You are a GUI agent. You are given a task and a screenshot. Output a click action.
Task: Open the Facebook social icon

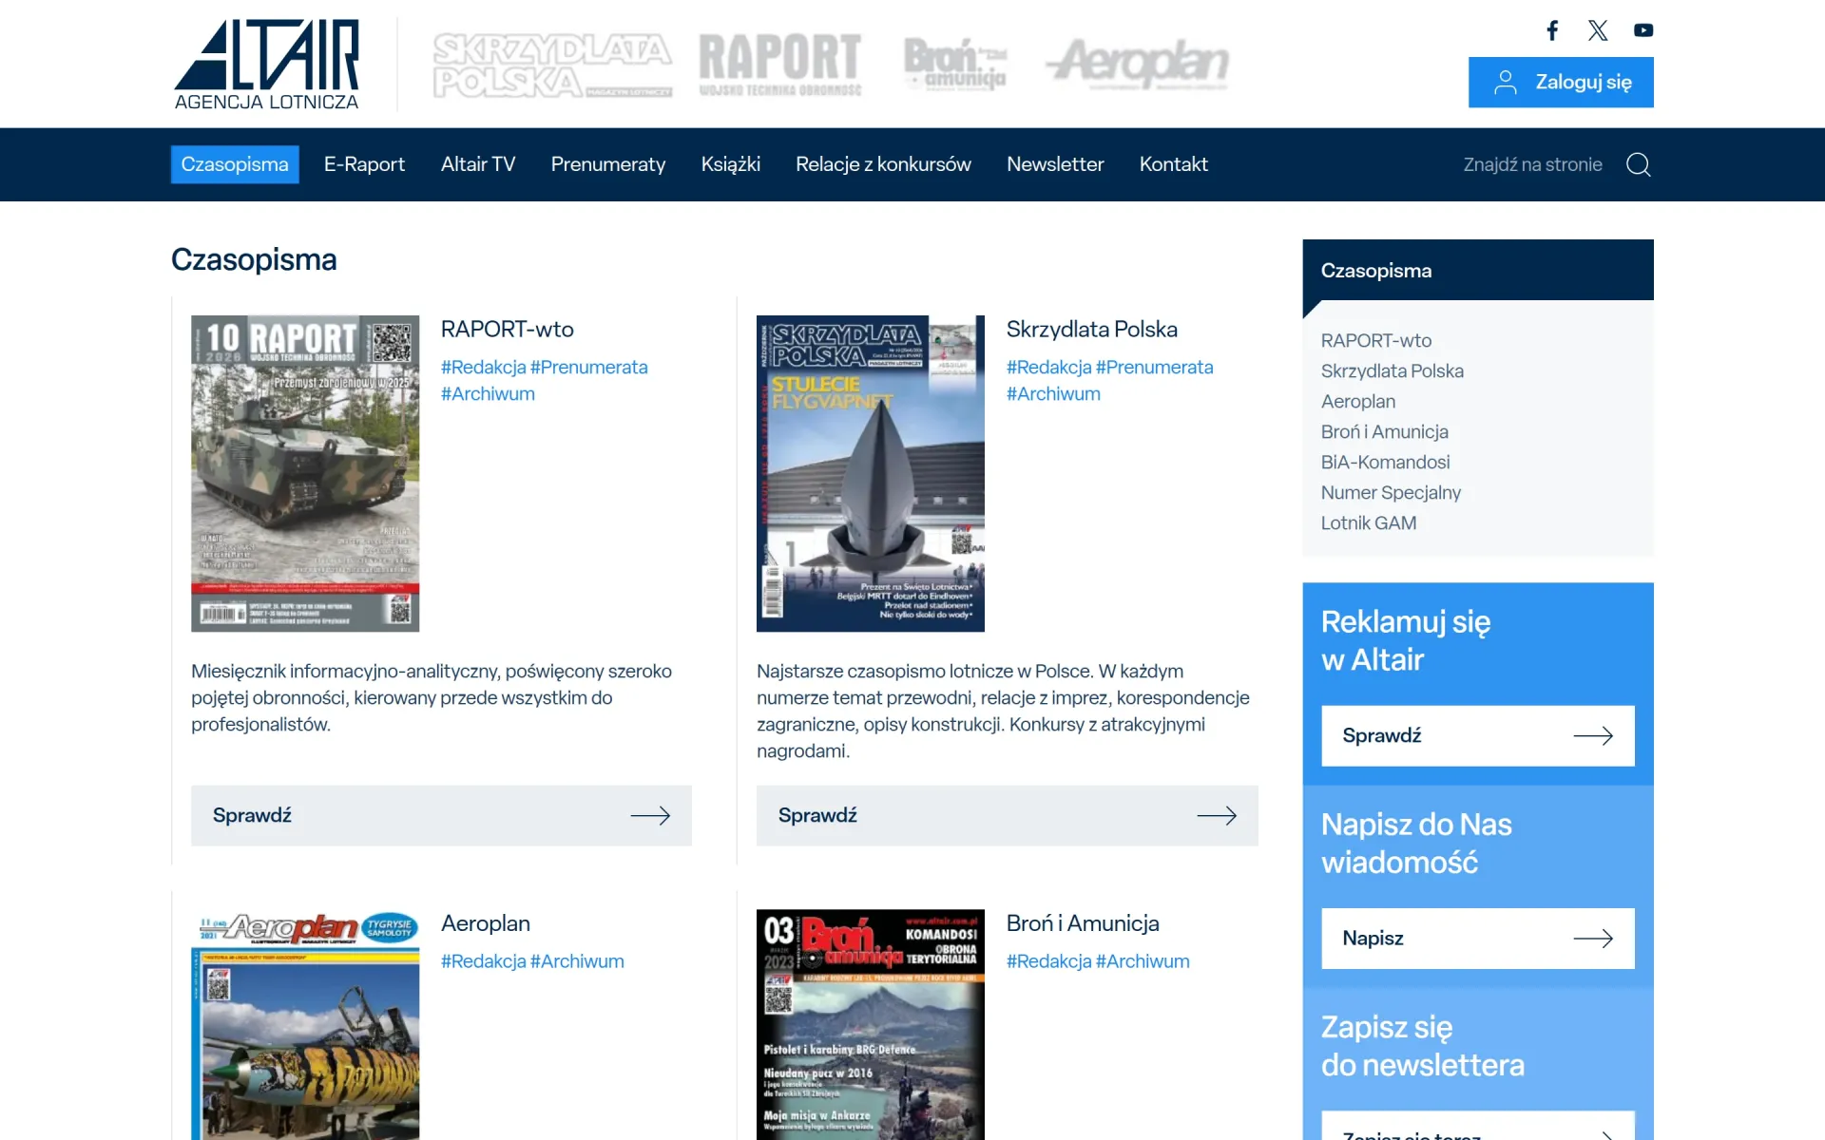click(x=1552, y=30)
